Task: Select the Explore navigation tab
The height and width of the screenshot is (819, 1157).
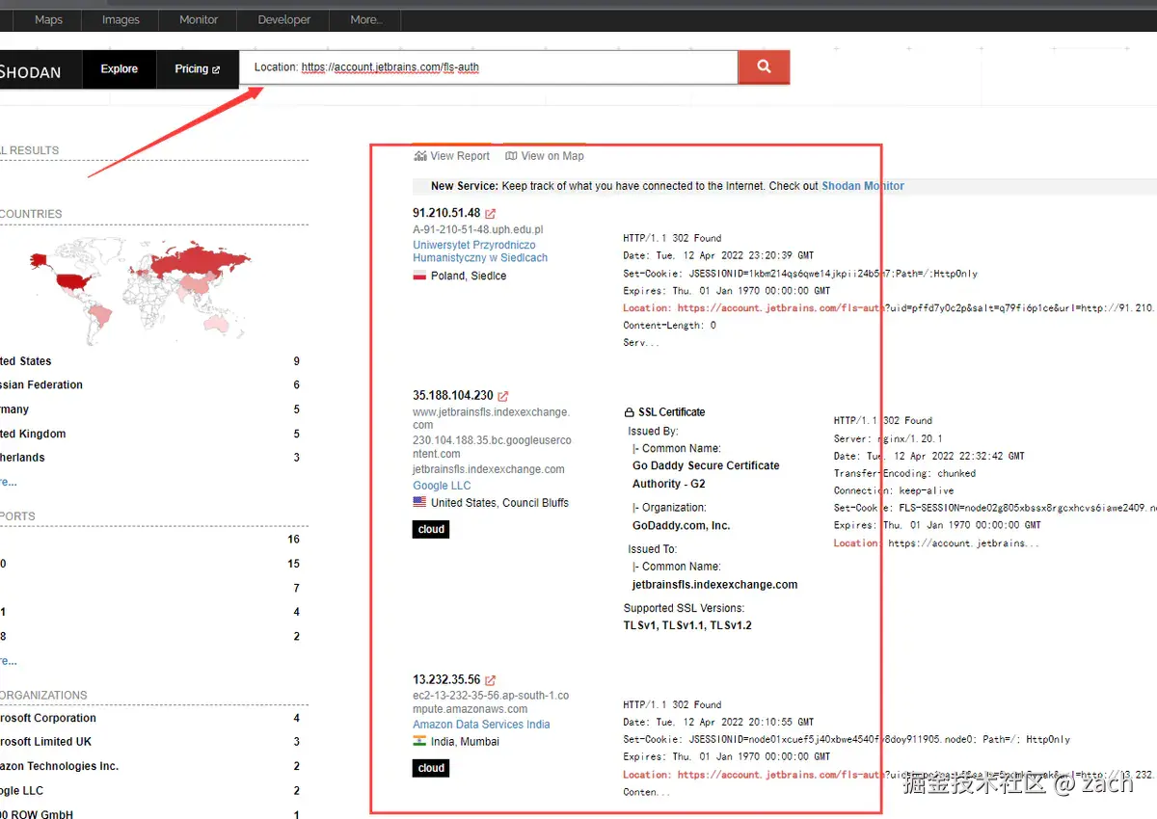Action: [120, 69]
